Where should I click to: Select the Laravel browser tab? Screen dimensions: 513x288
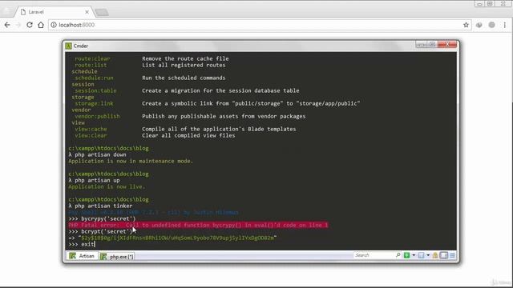(54, 12)
